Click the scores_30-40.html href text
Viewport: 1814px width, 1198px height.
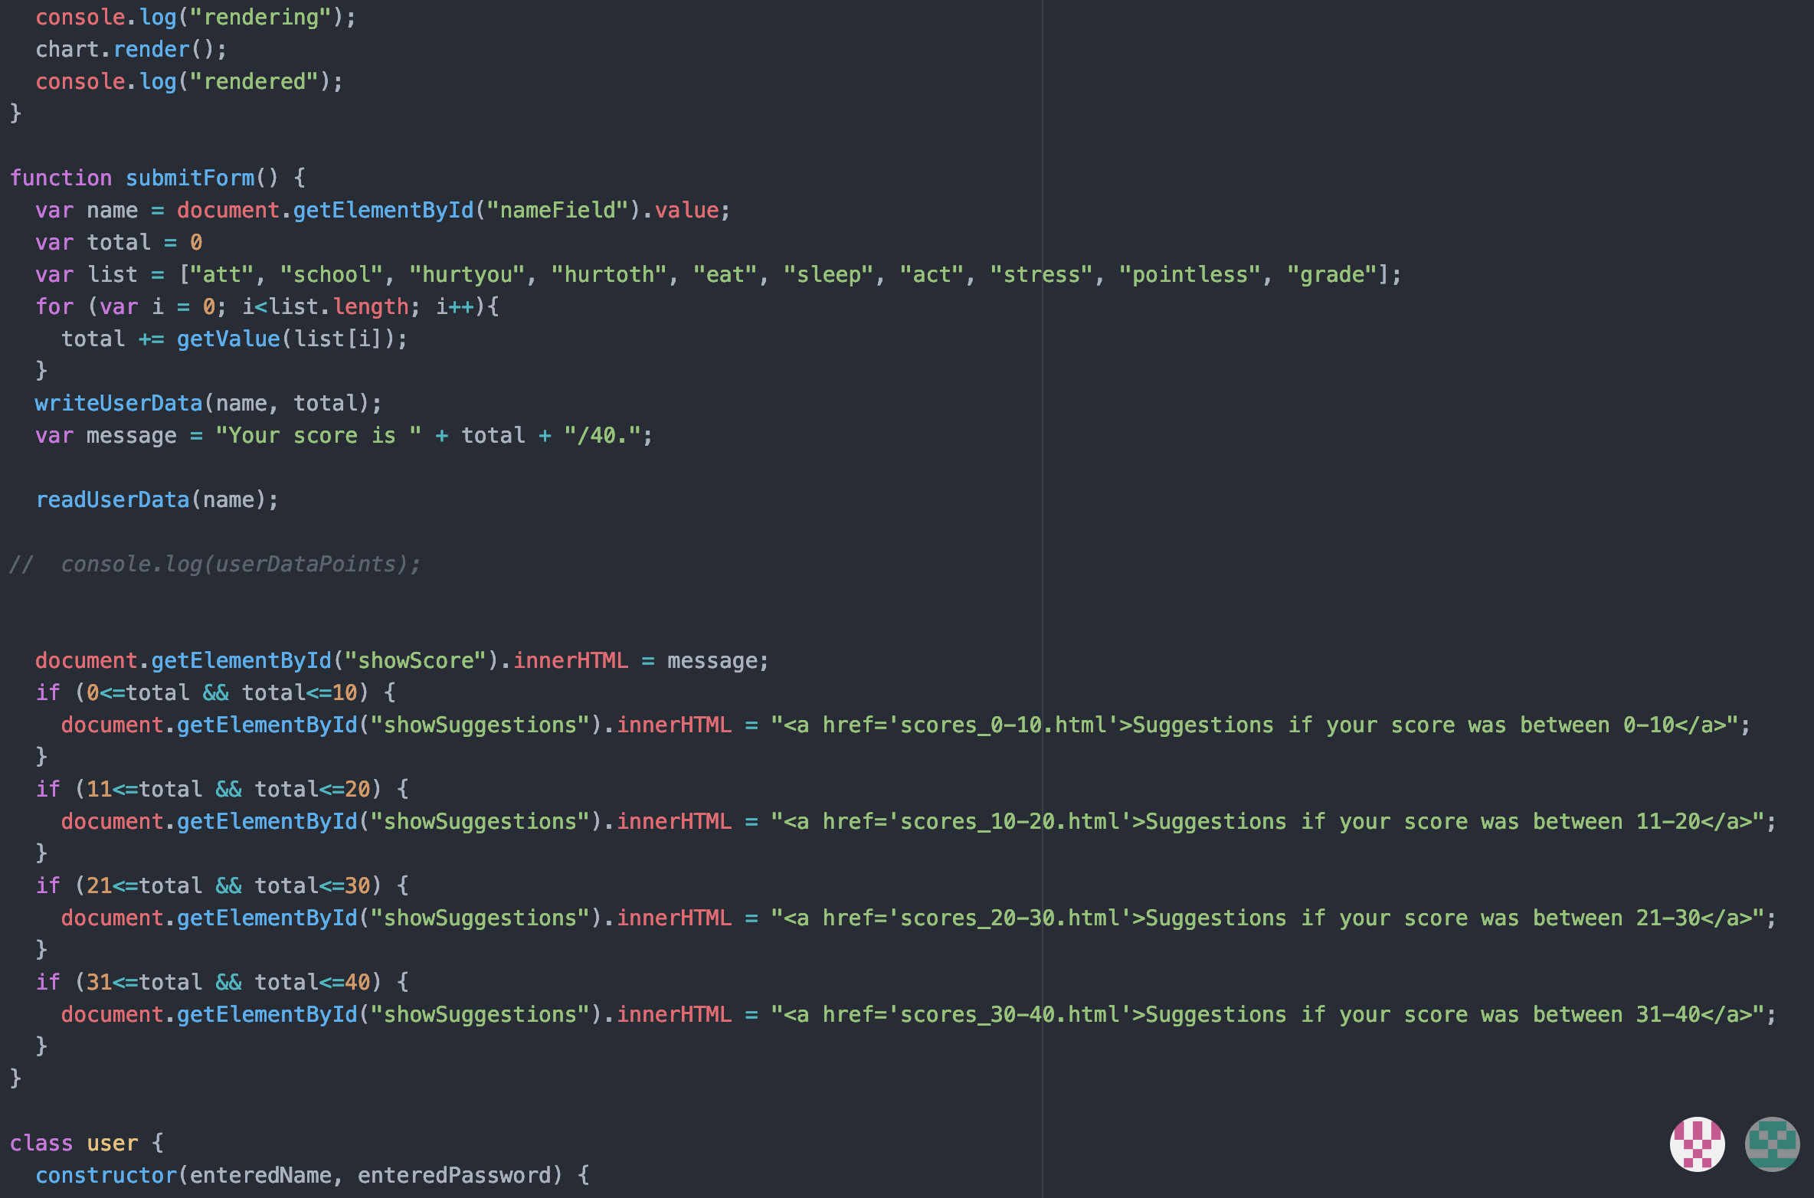1010,1014
